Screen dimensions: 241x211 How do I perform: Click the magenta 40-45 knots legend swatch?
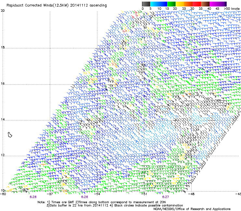point(214,4)
